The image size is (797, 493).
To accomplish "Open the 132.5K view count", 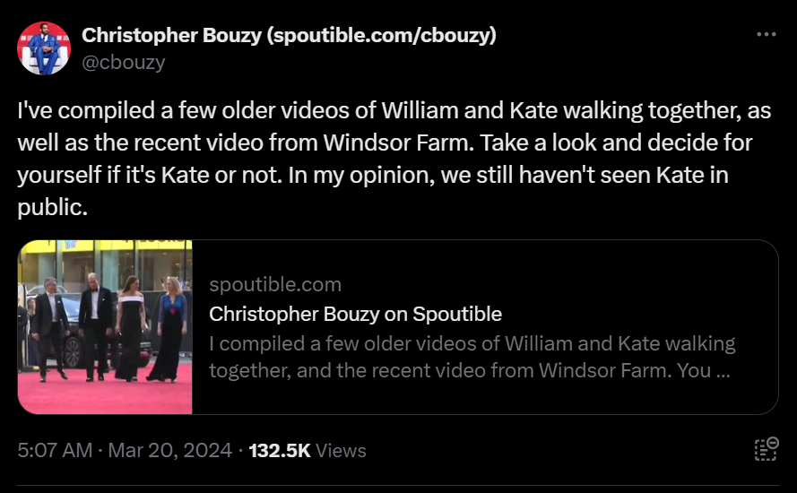I will (x=278, y=450).
